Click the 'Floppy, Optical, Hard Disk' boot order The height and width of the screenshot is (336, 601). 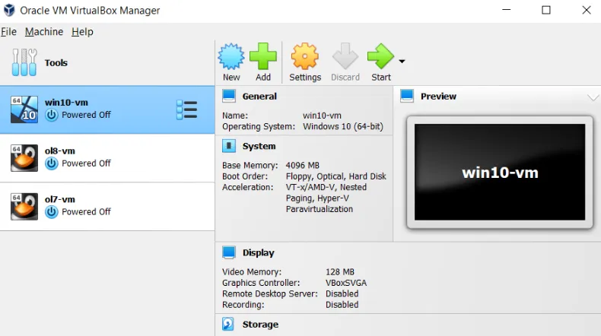click(336, 176)
